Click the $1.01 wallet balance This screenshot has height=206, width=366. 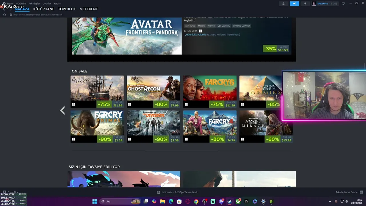pos(334,3)
